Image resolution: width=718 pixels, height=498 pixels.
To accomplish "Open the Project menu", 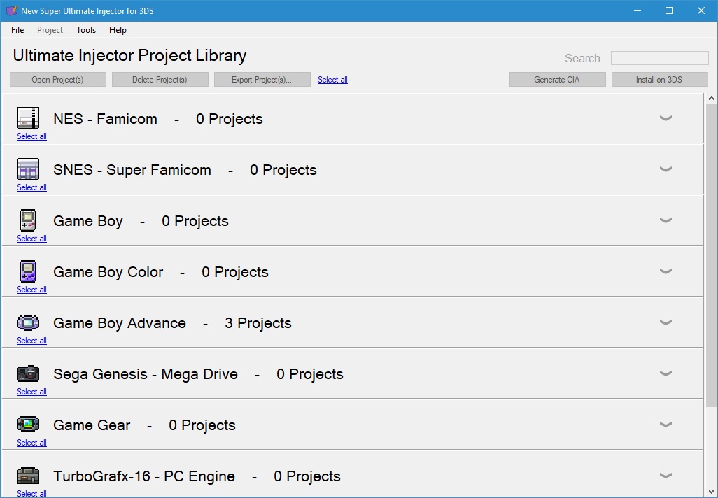I will 50,30.
